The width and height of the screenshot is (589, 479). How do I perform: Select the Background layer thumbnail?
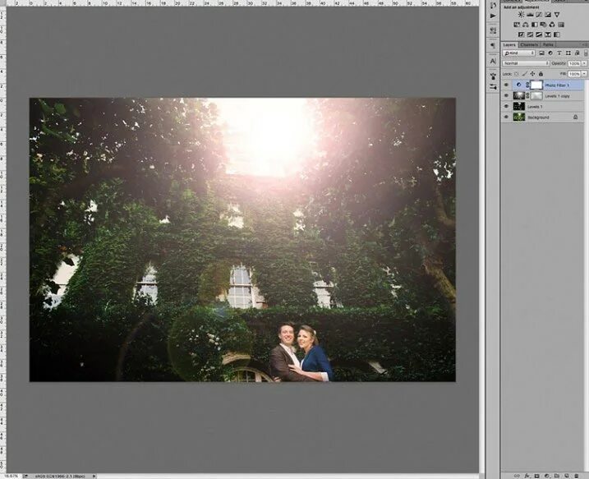coord(518,117)
